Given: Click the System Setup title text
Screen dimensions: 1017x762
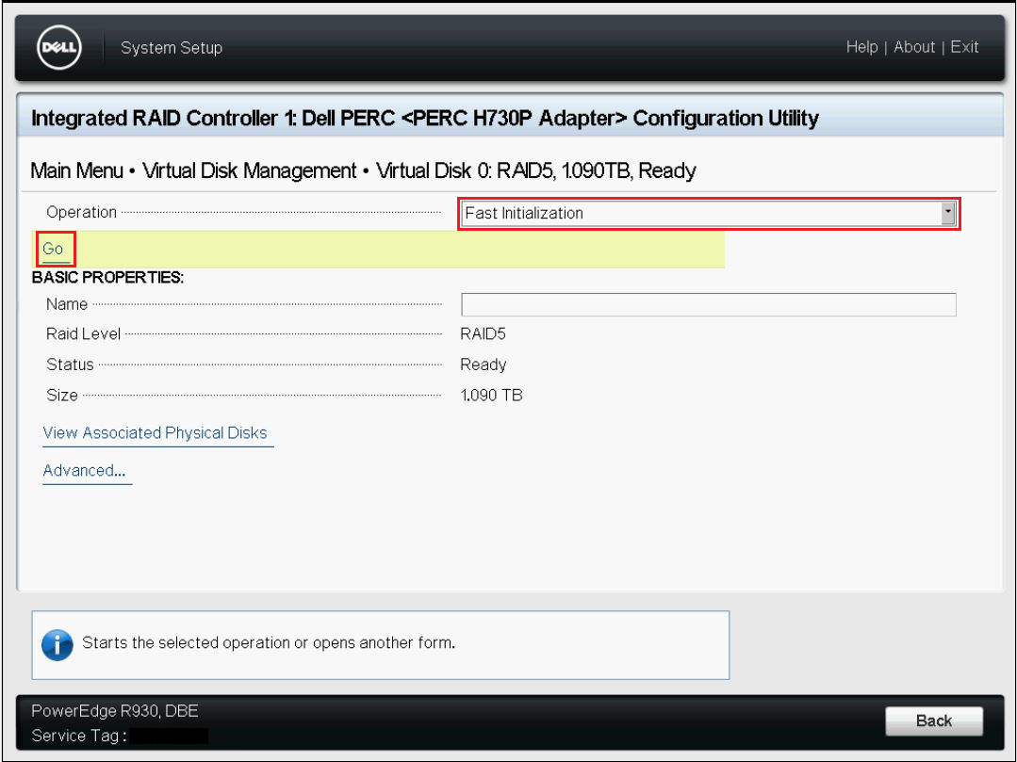Looking at the screenshot, I should pyautogui.click(x=172, y=48).
